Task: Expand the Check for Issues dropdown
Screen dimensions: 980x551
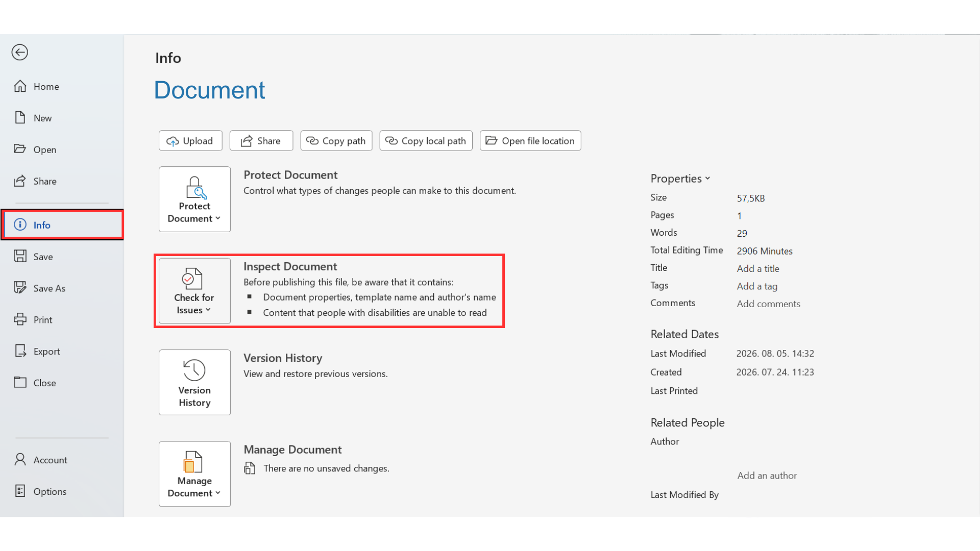Action: tap(194, 291)
